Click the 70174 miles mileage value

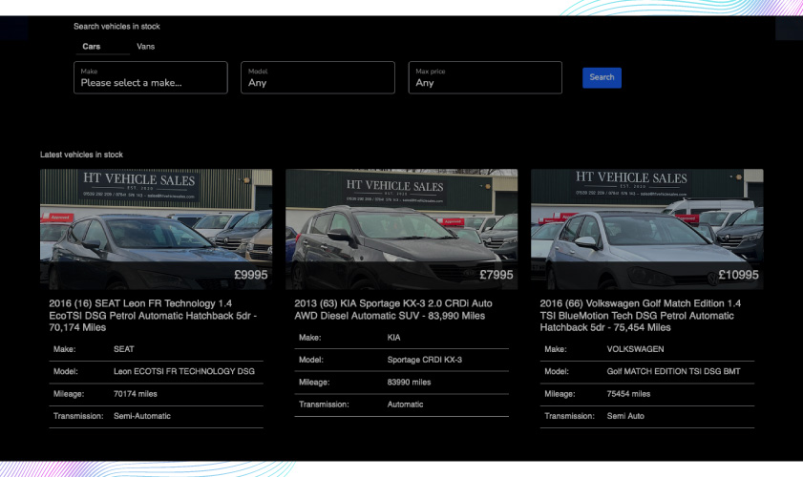[136, 394]
